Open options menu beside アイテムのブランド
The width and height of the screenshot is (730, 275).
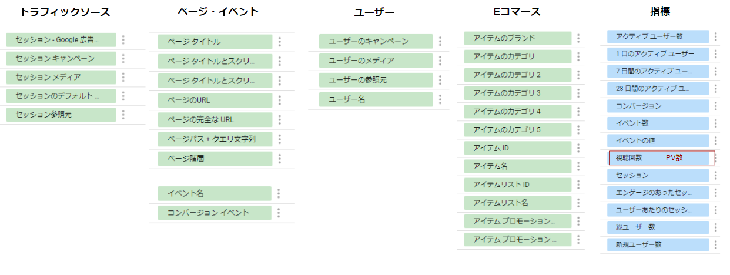tap(578, 38)
